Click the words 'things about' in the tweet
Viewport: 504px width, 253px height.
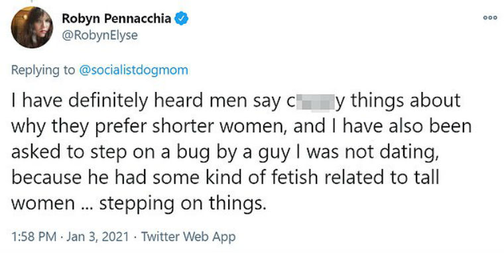pyautogui.click(x=405, y=101)
